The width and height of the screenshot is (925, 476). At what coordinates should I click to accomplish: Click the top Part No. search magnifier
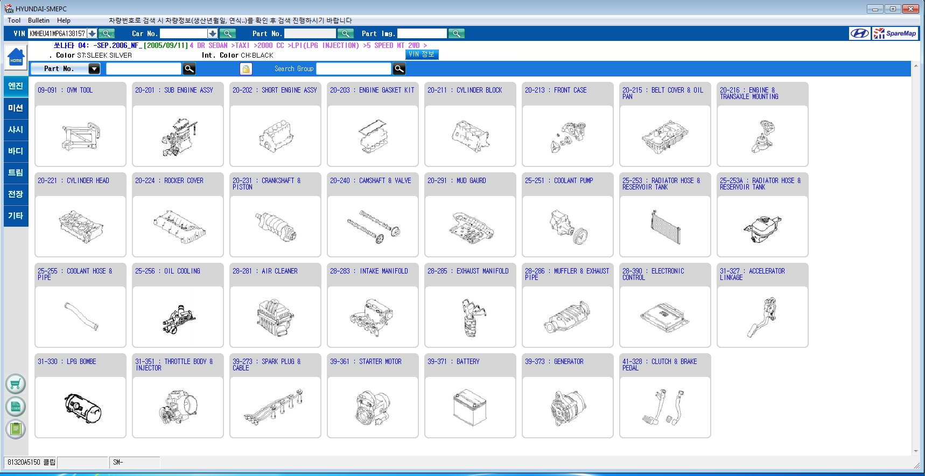[345, 33]
